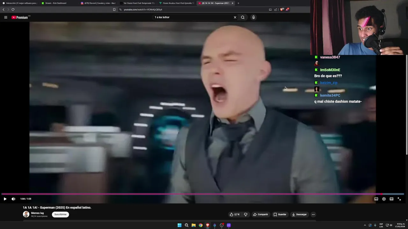
Task: Close the Superman (2025) YouTube tab
Action: point(232,3)
